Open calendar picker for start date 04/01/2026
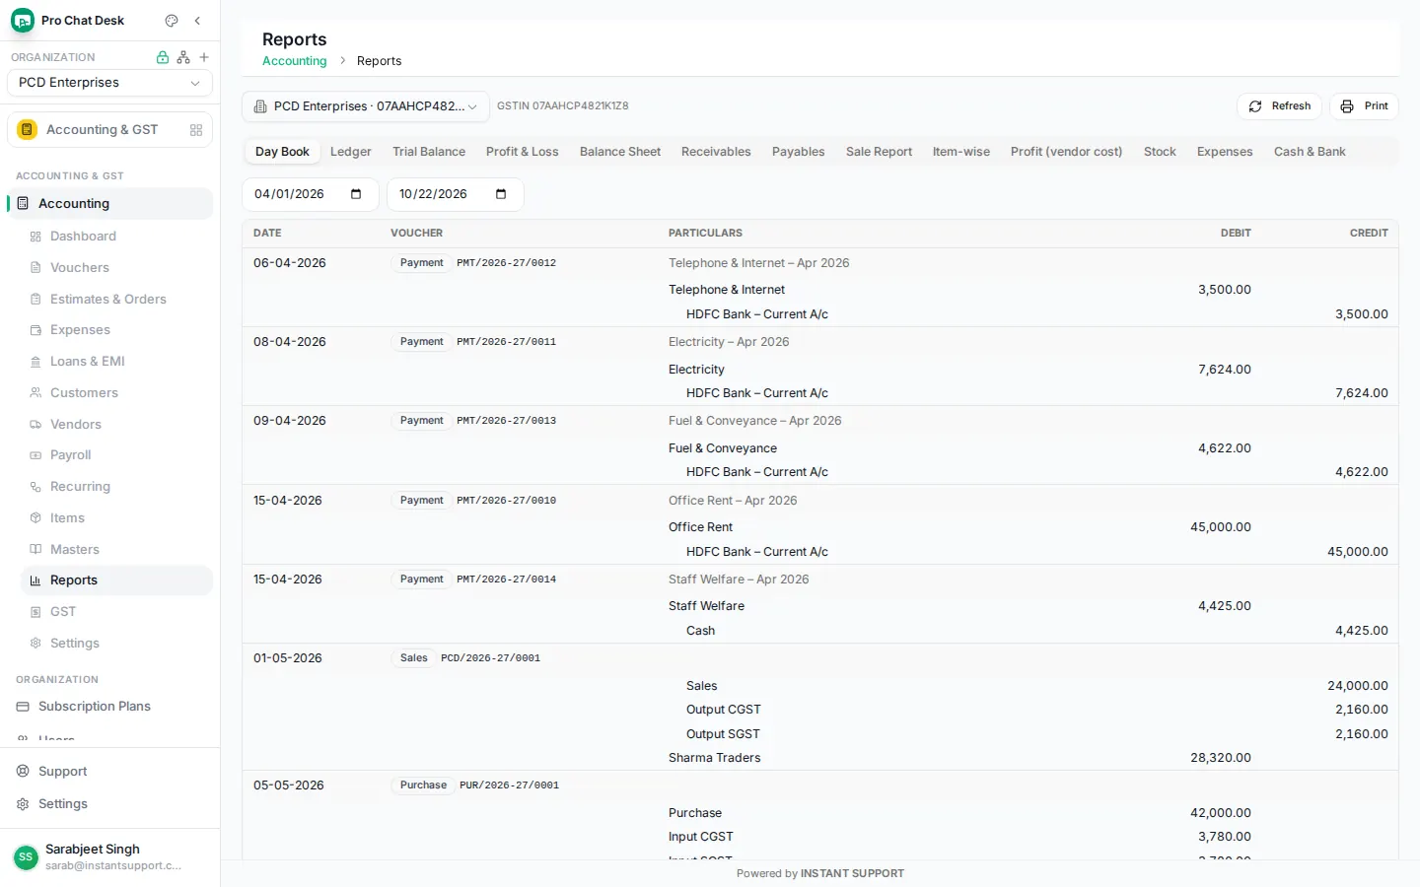This screenshot has width=1420, height=887. (356, 194)
